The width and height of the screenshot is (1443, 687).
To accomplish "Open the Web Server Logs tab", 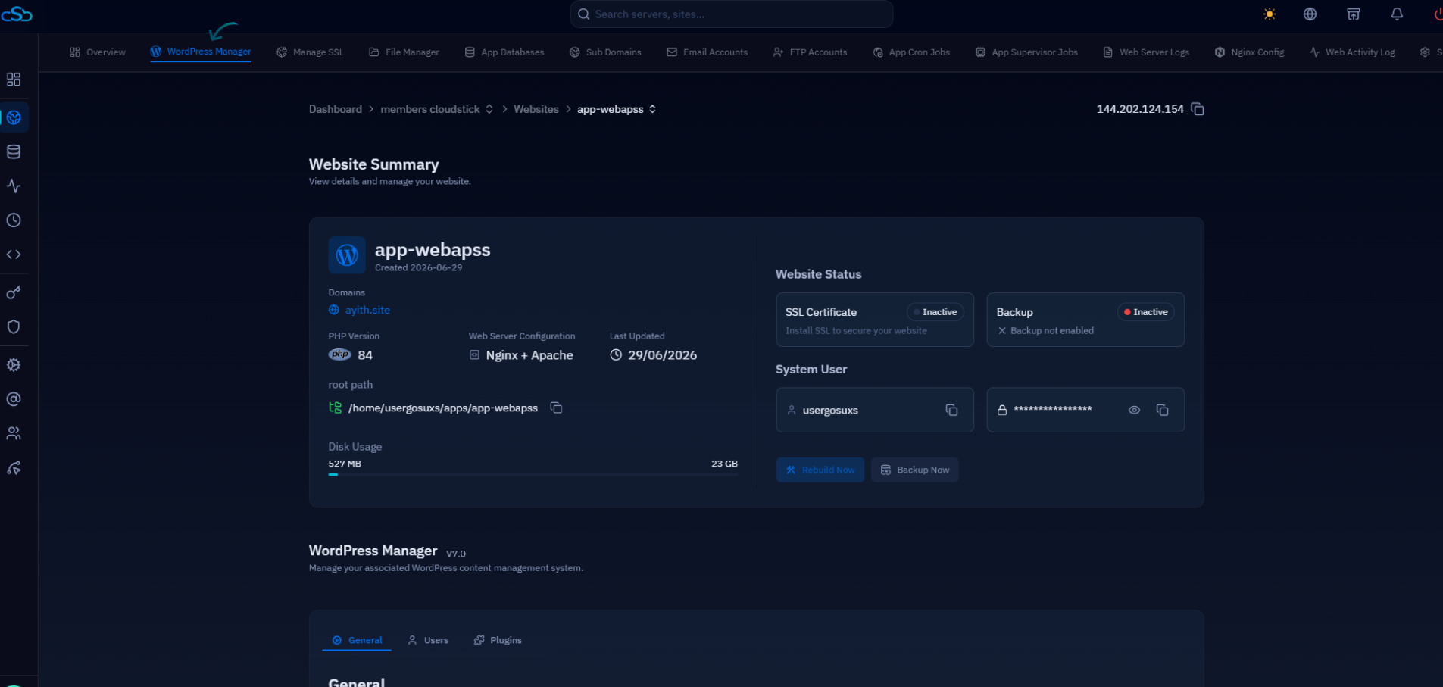I will tap(1146, 52).
